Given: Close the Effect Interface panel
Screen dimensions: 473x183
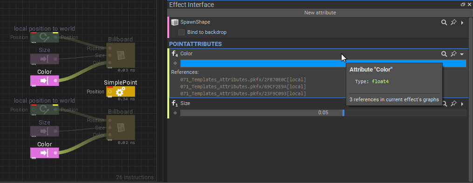Looking at the screenshot, I should [469, 5].
